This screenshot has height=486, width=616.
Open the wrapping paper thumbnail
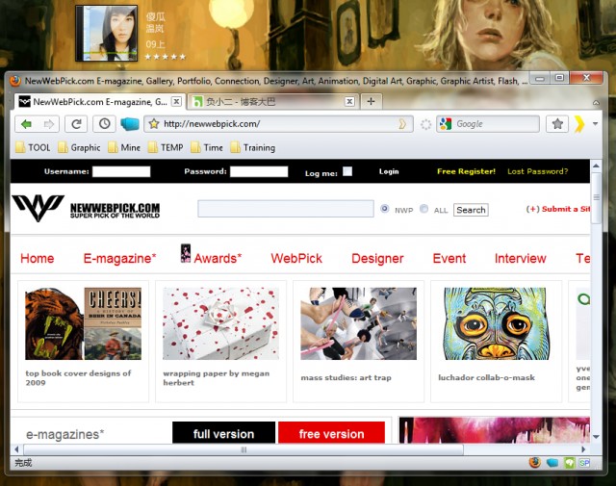click(220, 323)
